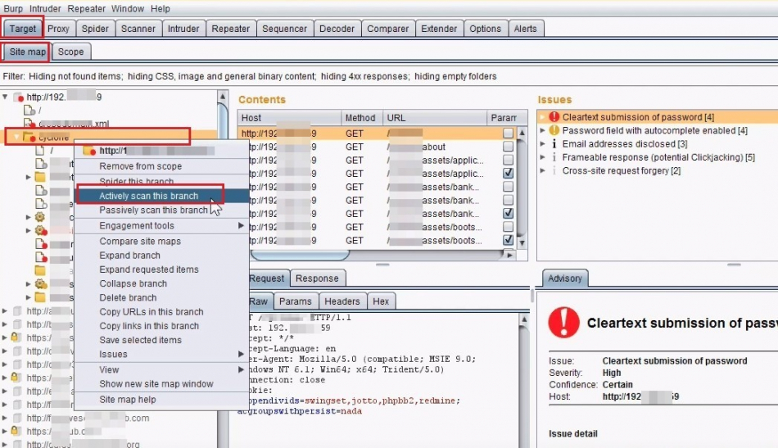The image size is (778, 448).
Task: Toggle the unchecked Param checkbox for assets/applic...
Action: click(508, 161)
